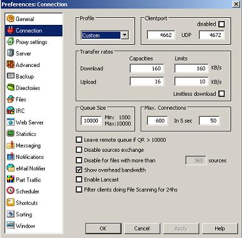
Task: Click the IRC icon
Action: click(x=10, y=110)
